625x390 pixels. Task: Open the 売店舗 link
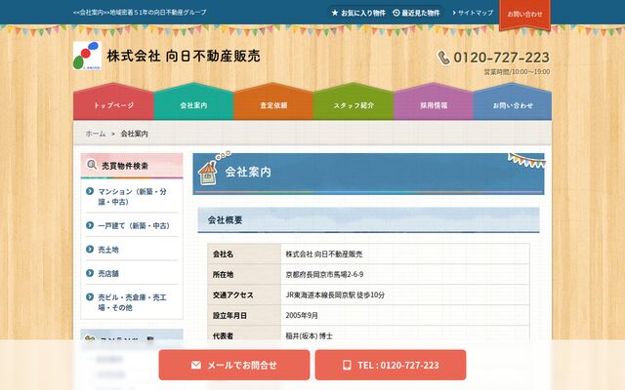tap(108, 273)
